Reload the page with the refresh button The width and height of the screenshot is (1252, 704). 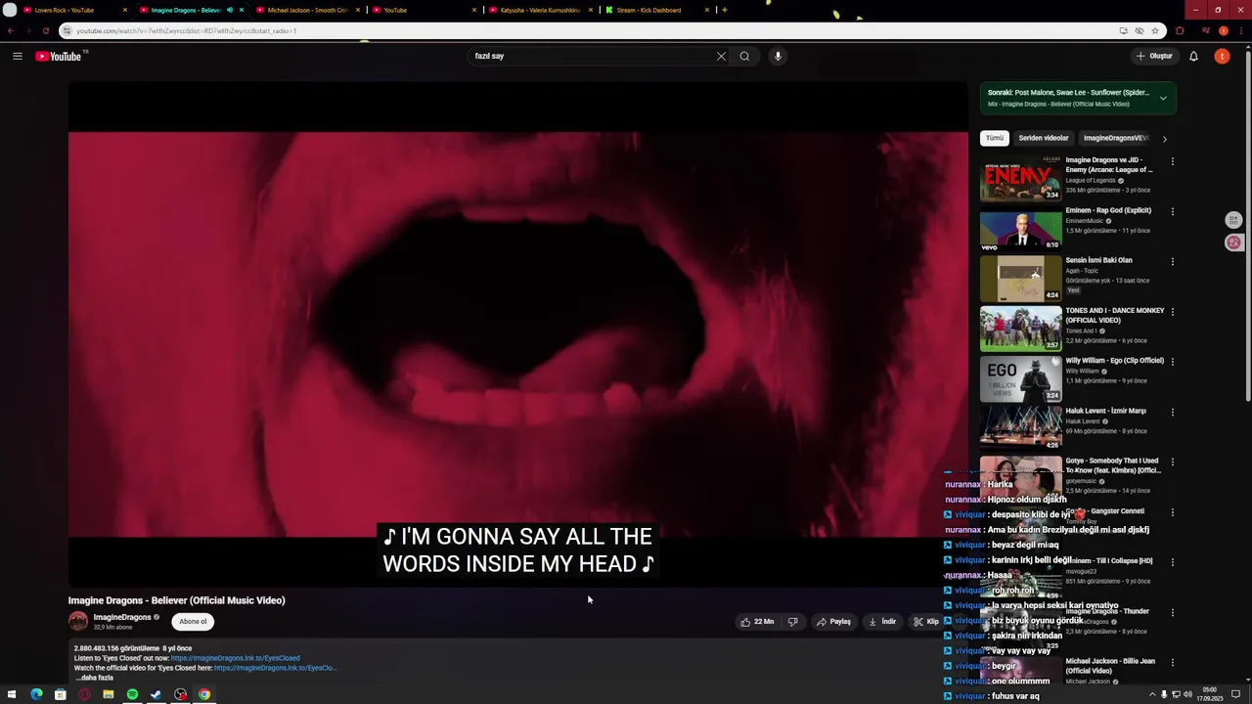(x=46, y=30)
